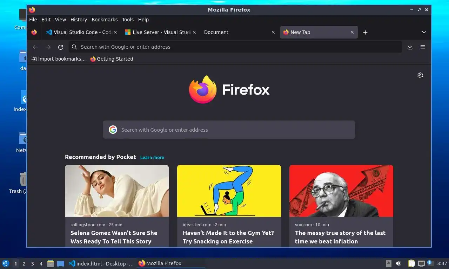The height and width of the screenshot is (269, 449).
Task: Close the Document tab
Action: point(273,32)
